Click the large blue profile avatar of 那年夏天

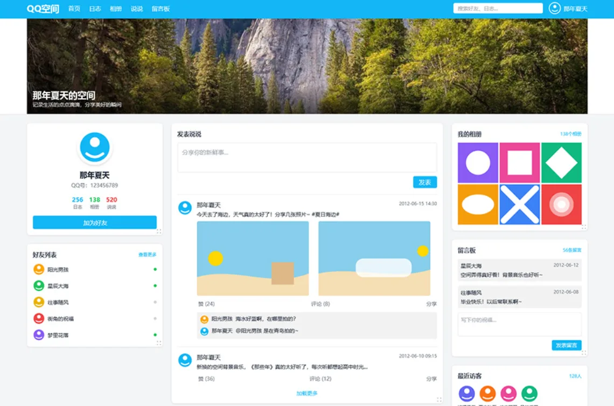95,148
